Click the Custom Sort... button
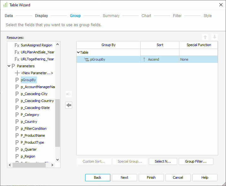226x186 pixels. point(94,161)
